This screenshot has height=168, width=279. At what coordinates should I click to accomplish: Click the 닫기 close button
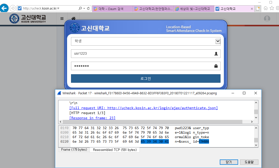pos(229,162)
